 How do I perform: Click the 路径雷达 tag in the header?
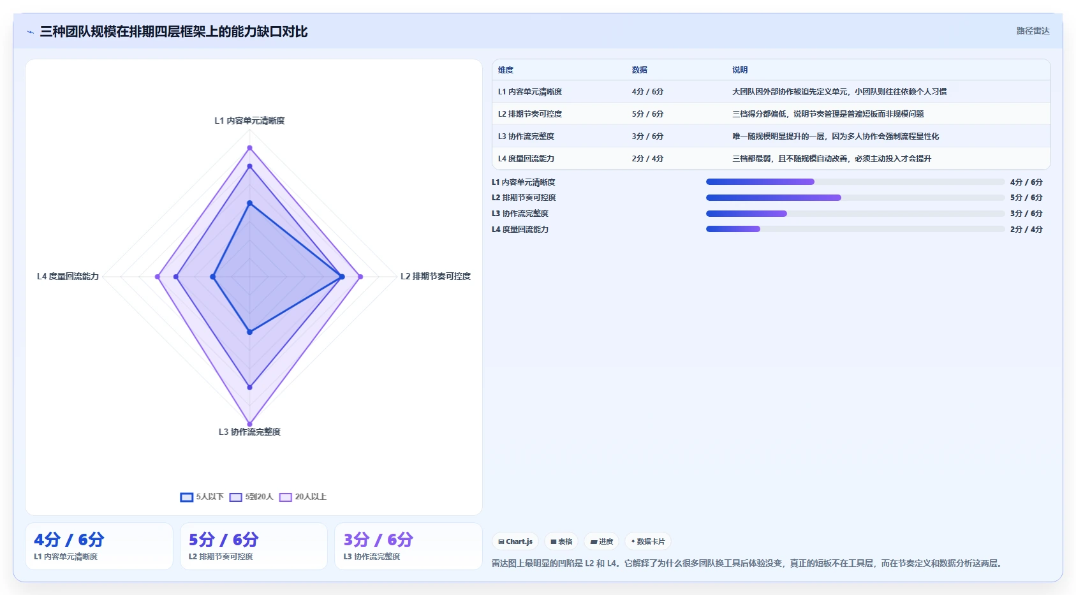click(1033, 31)
